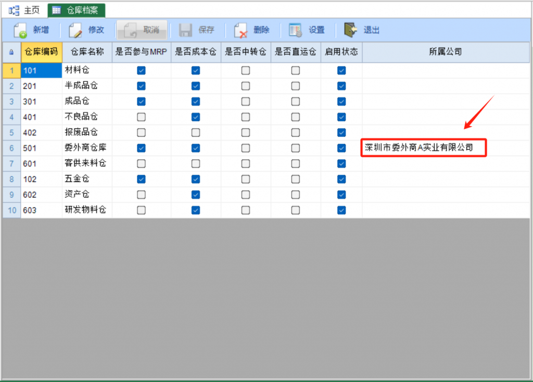Check 是否直运仓 for 五金仓
This screenshot has width=533, height=382.
(296, 179)
